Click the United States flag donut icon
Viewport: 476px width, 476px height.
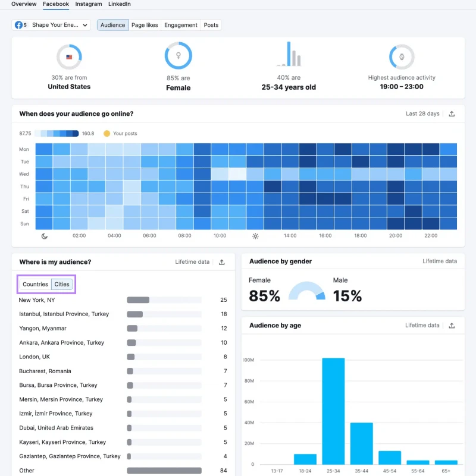point(69,57)
